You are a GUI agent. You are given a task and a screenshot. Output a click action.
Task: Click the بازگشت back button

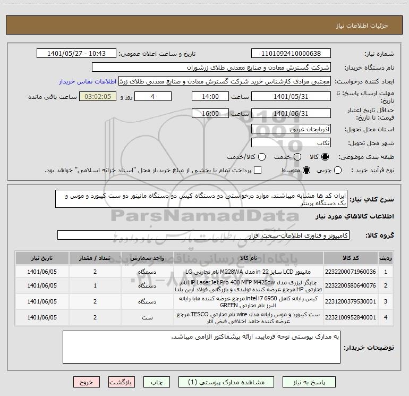click(x=122, y=382)
